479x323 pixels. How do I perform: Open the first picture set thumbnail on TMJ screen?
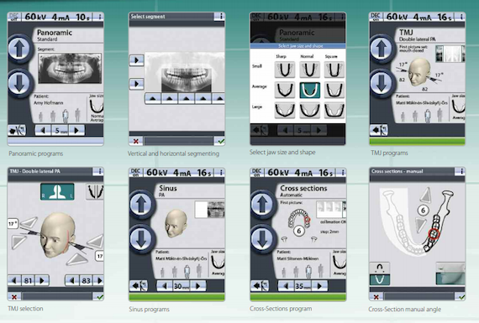(x=450, y=54)
